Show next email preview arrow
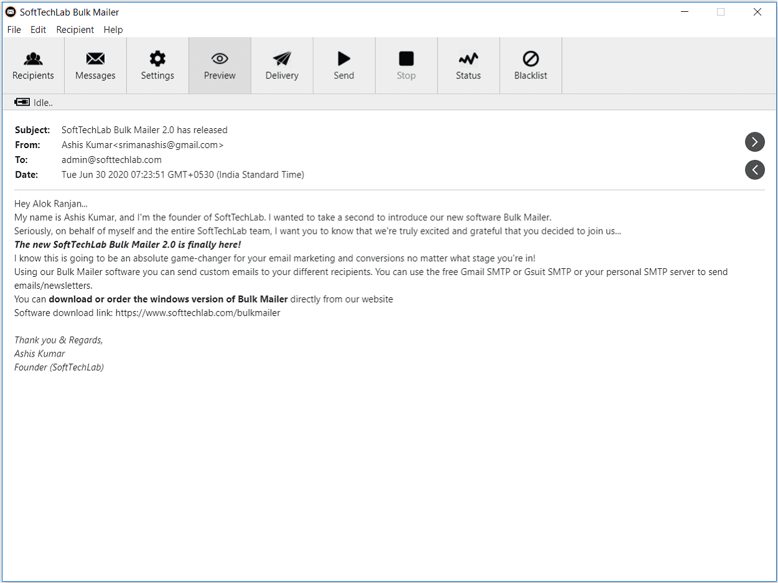 pos(754,142)
